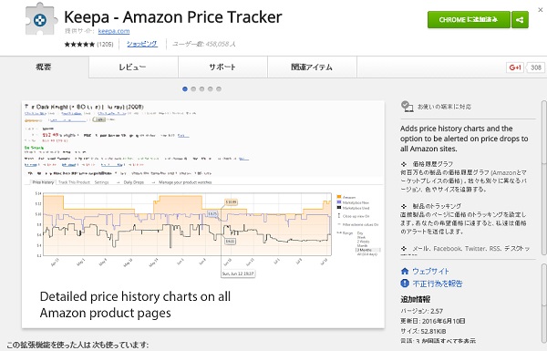Open the ショッピング category link
This screenshot has height=351, width=547.
(x=142, y=44)
